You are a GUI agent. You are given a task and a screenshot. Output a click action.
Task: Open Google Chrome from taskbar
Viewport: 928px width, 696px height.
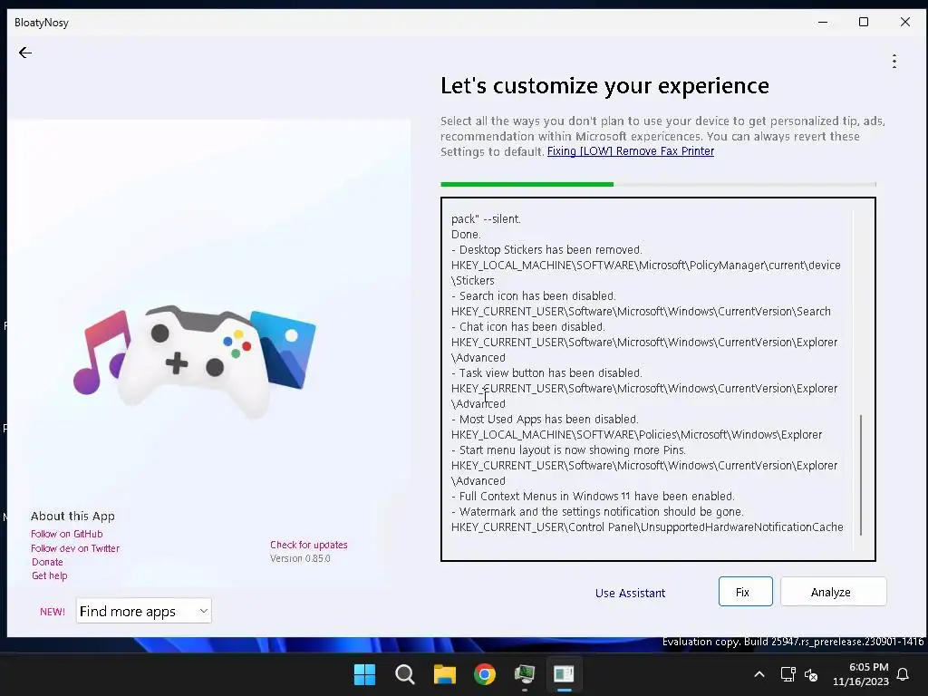pyautogui.click(x=485, y=674)
